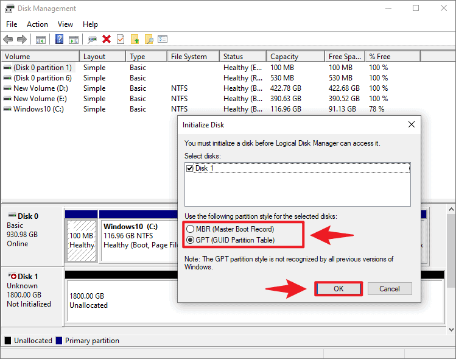Click the folder with green up arrow icon
Screen dimensions: 456x359
pos(135,39)
